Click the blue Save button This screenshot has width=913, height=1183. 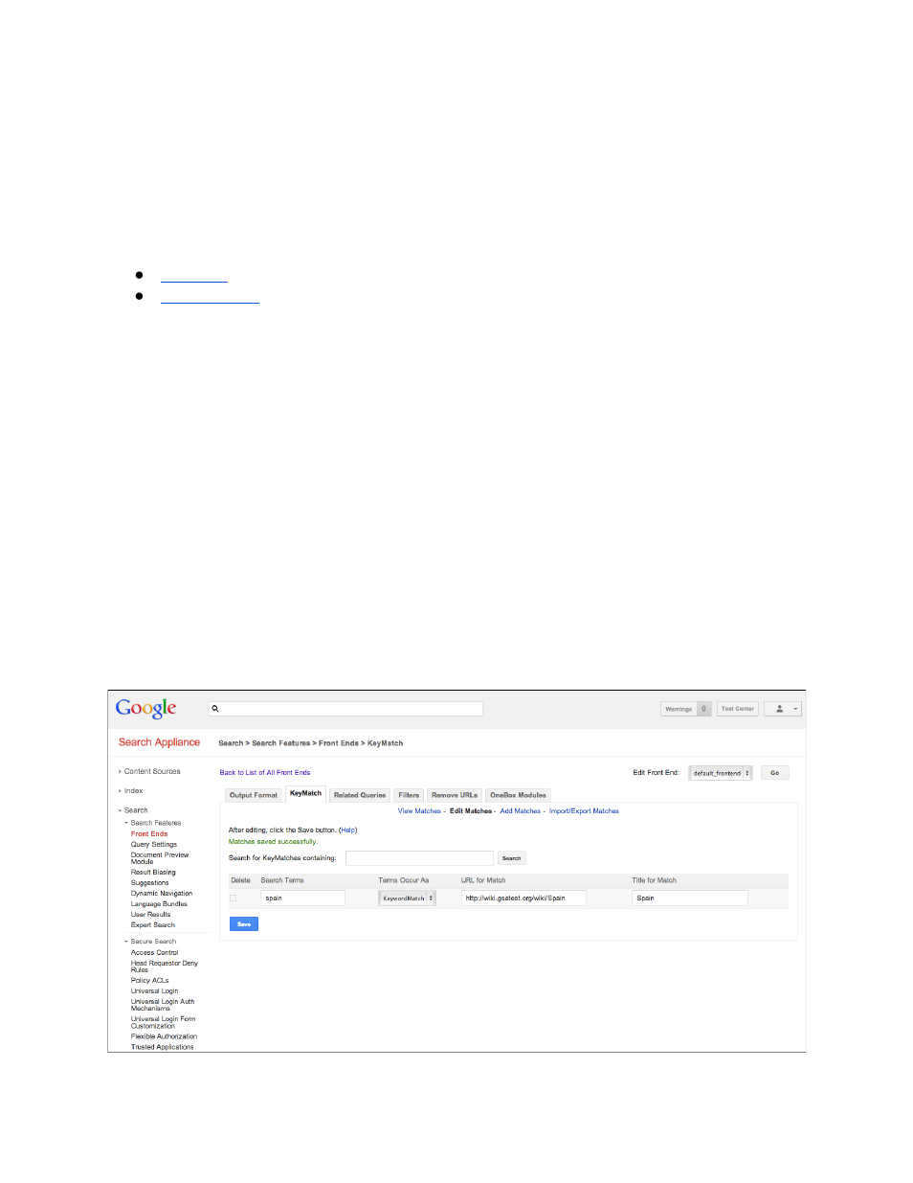[x=244, y=924]
